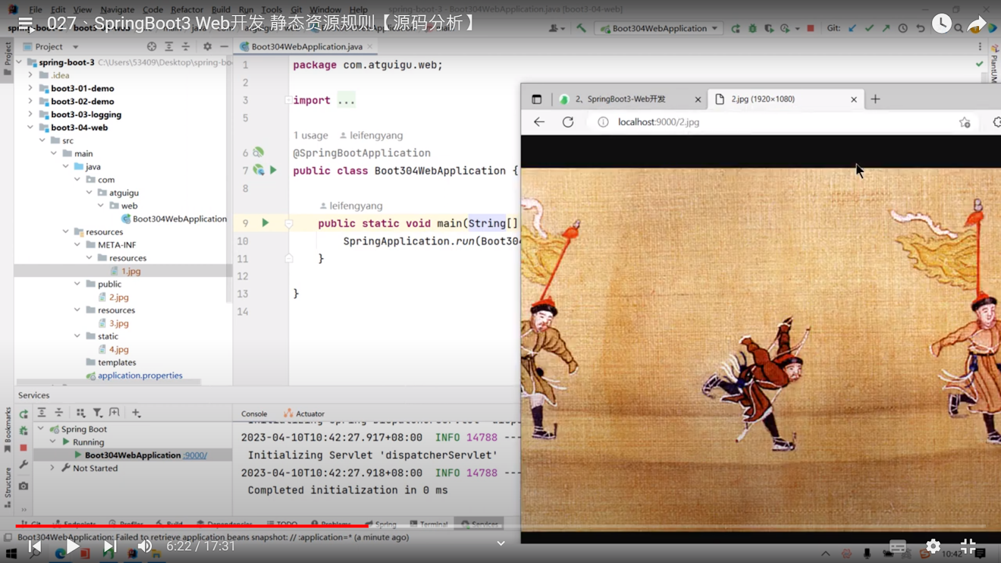Collapse all in Project panel toolbar
The image size is (1001, 563).
[186, 46]
